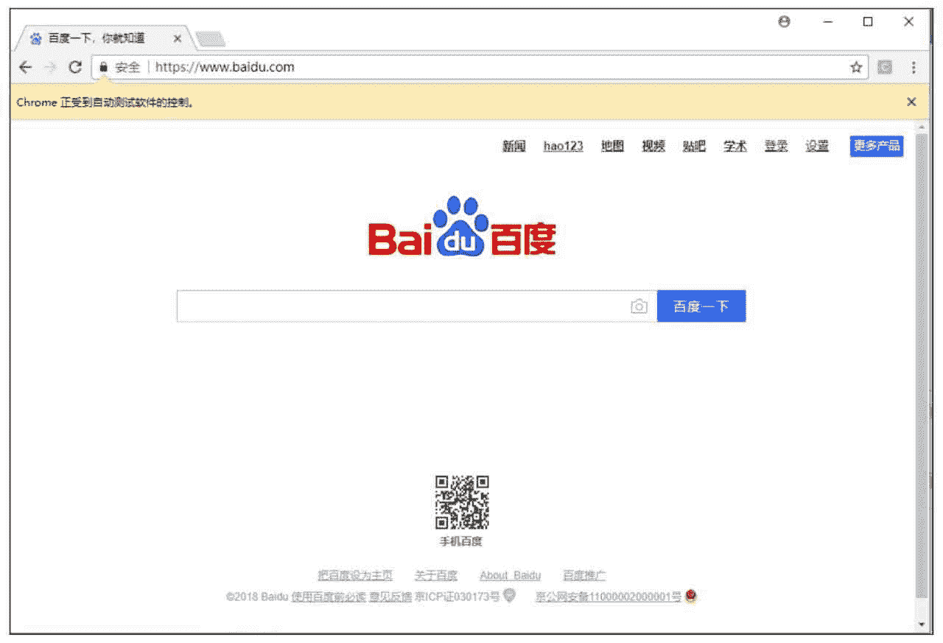Open the 新闻 news link

click(x=513, y=147)
